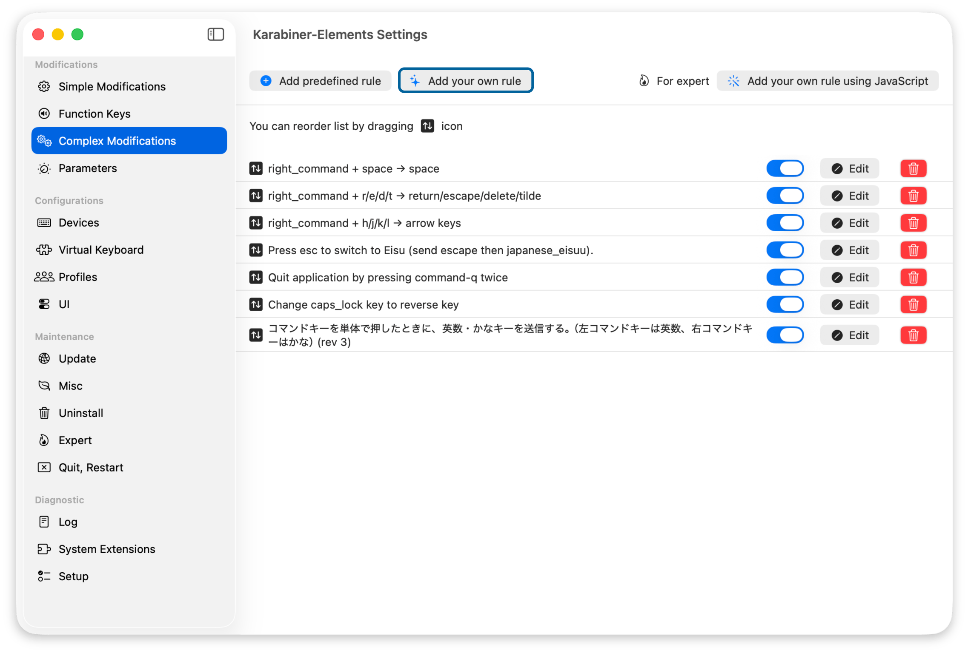968x653 pixels.
Task: Open Parameters section
Action: 129,168
